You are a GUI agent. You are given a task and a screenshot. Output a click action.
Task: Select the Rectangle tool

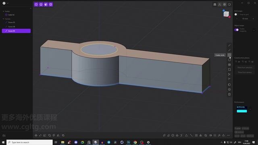pos(229,70)
